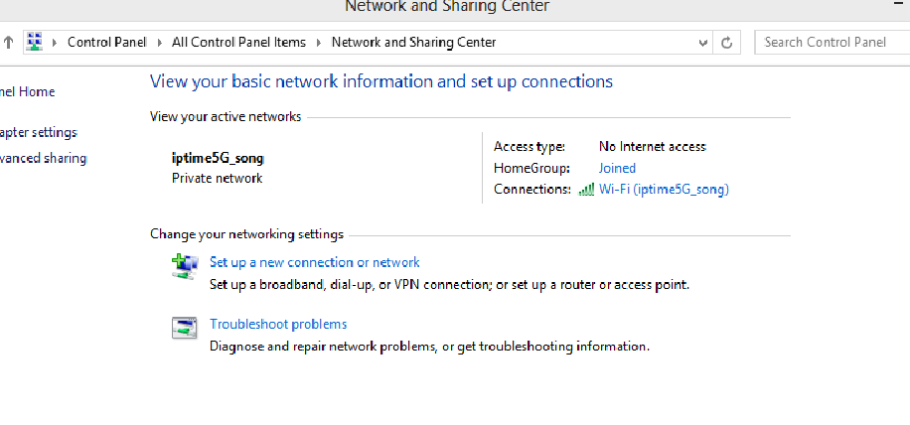
Task: Select Network and Sharing Center breadcrumb
Action: pyautogui.click(x=414, y=43)
